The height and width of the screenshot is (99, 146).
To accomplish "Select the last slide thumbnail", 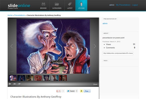I will tap(63, 78).
